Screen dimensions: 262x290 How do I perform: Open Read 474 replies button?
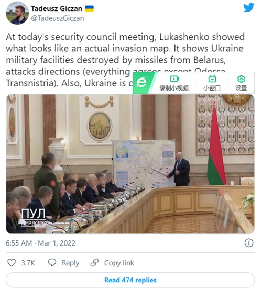(130, 280)
